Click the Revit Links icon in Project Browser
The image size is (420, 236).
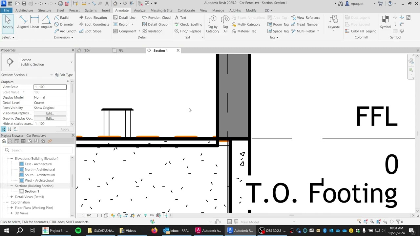click(x=50, y=141)
